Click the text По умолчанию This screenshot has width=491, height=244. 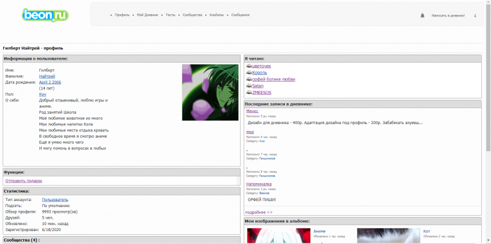coord(55,206)
